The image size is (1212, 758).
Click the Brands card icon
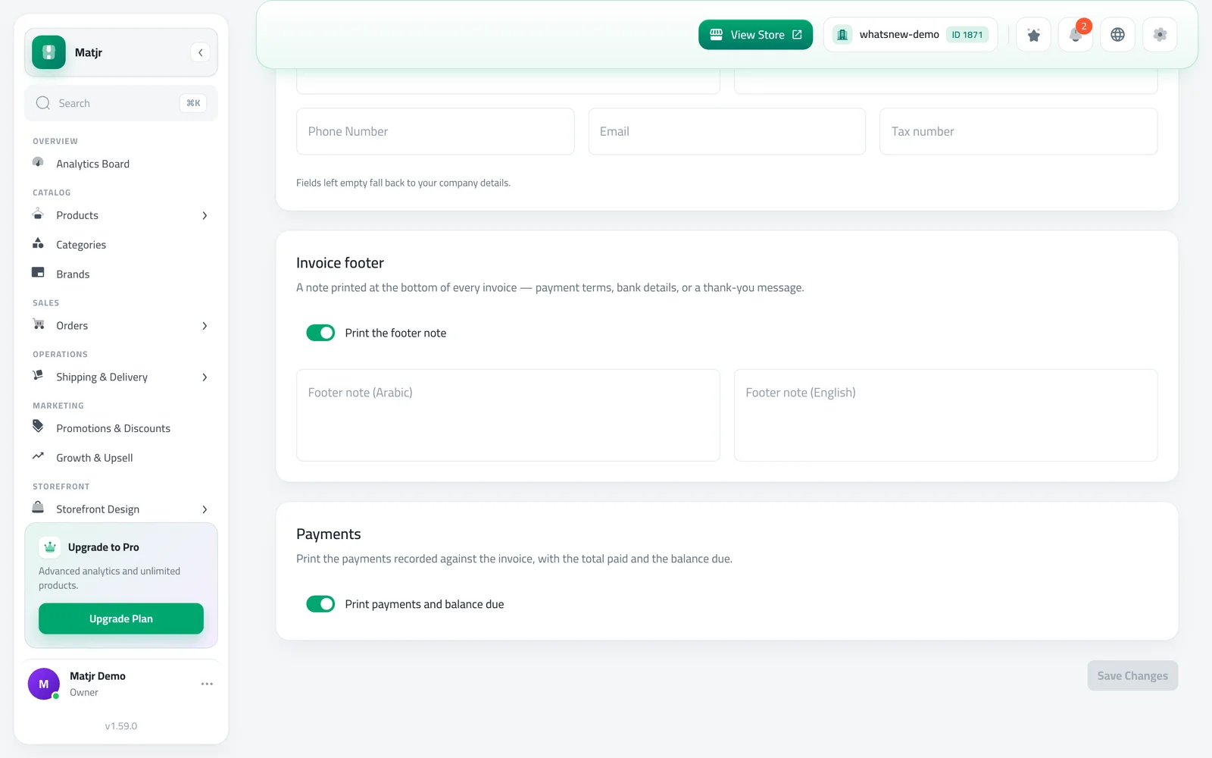pos(38,273)
